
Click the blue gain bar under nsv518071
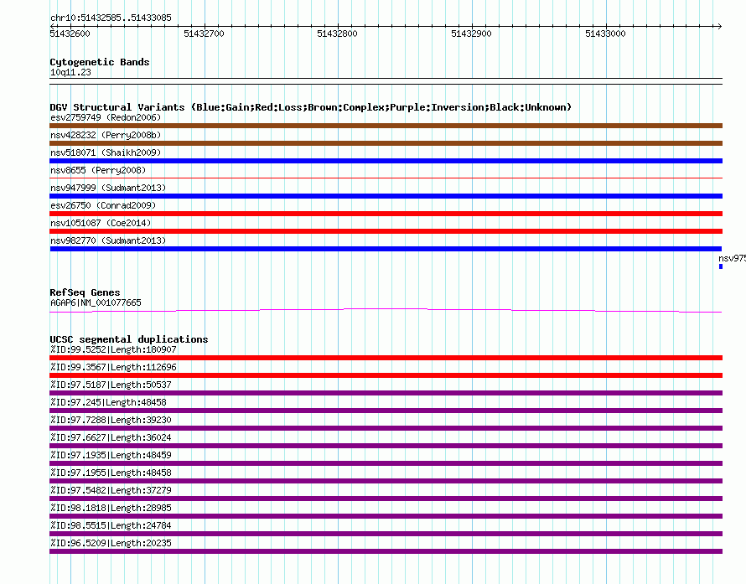[x=386, y=161]
